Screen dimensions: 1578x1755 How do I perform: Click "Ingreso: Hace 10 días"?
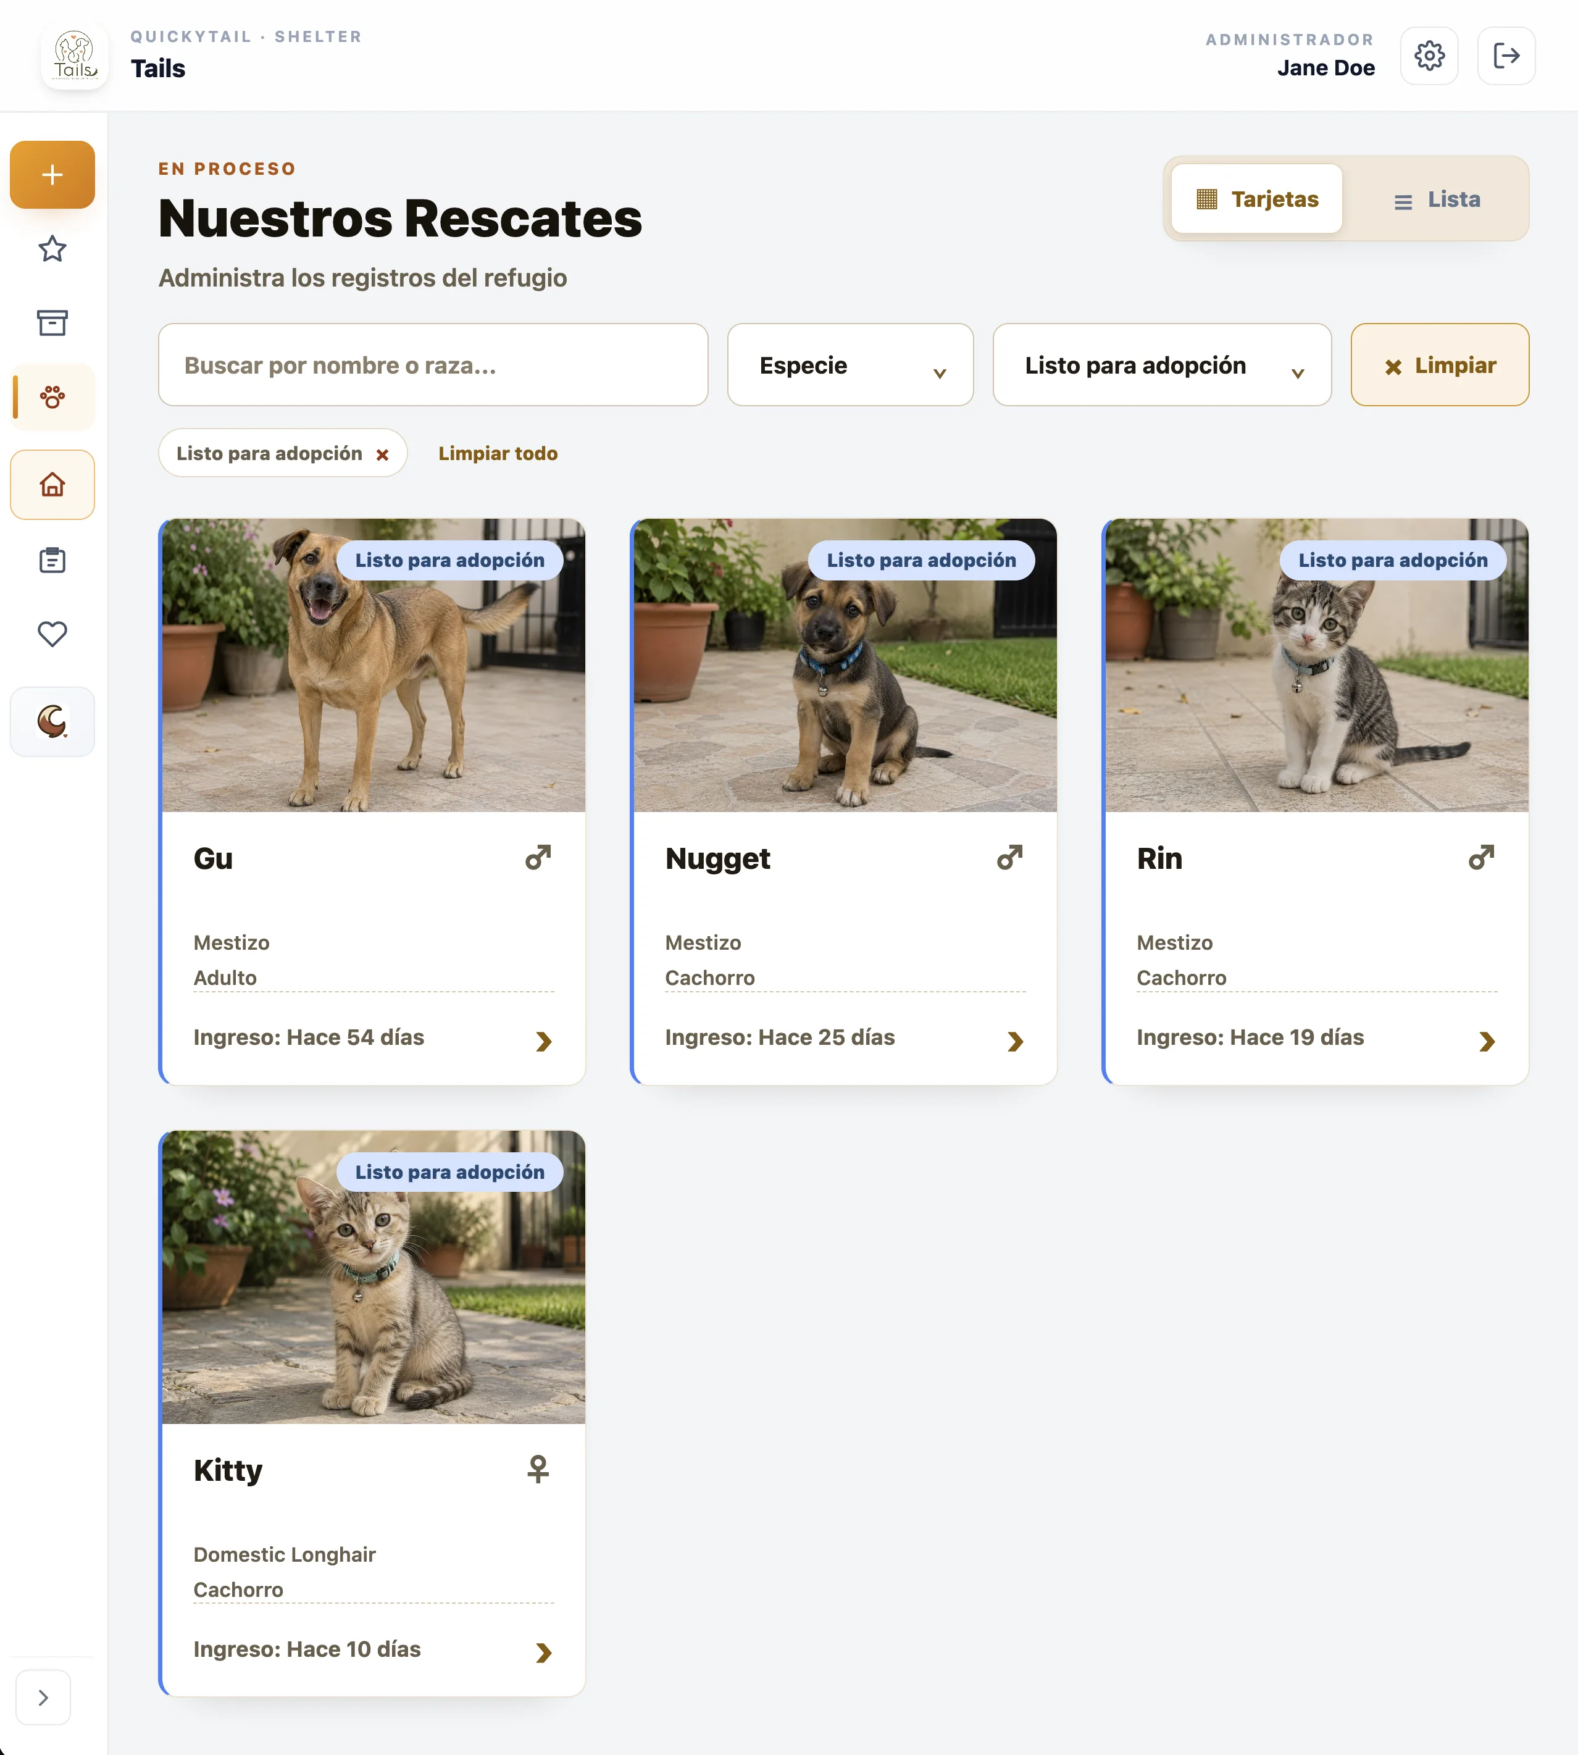307,1648
